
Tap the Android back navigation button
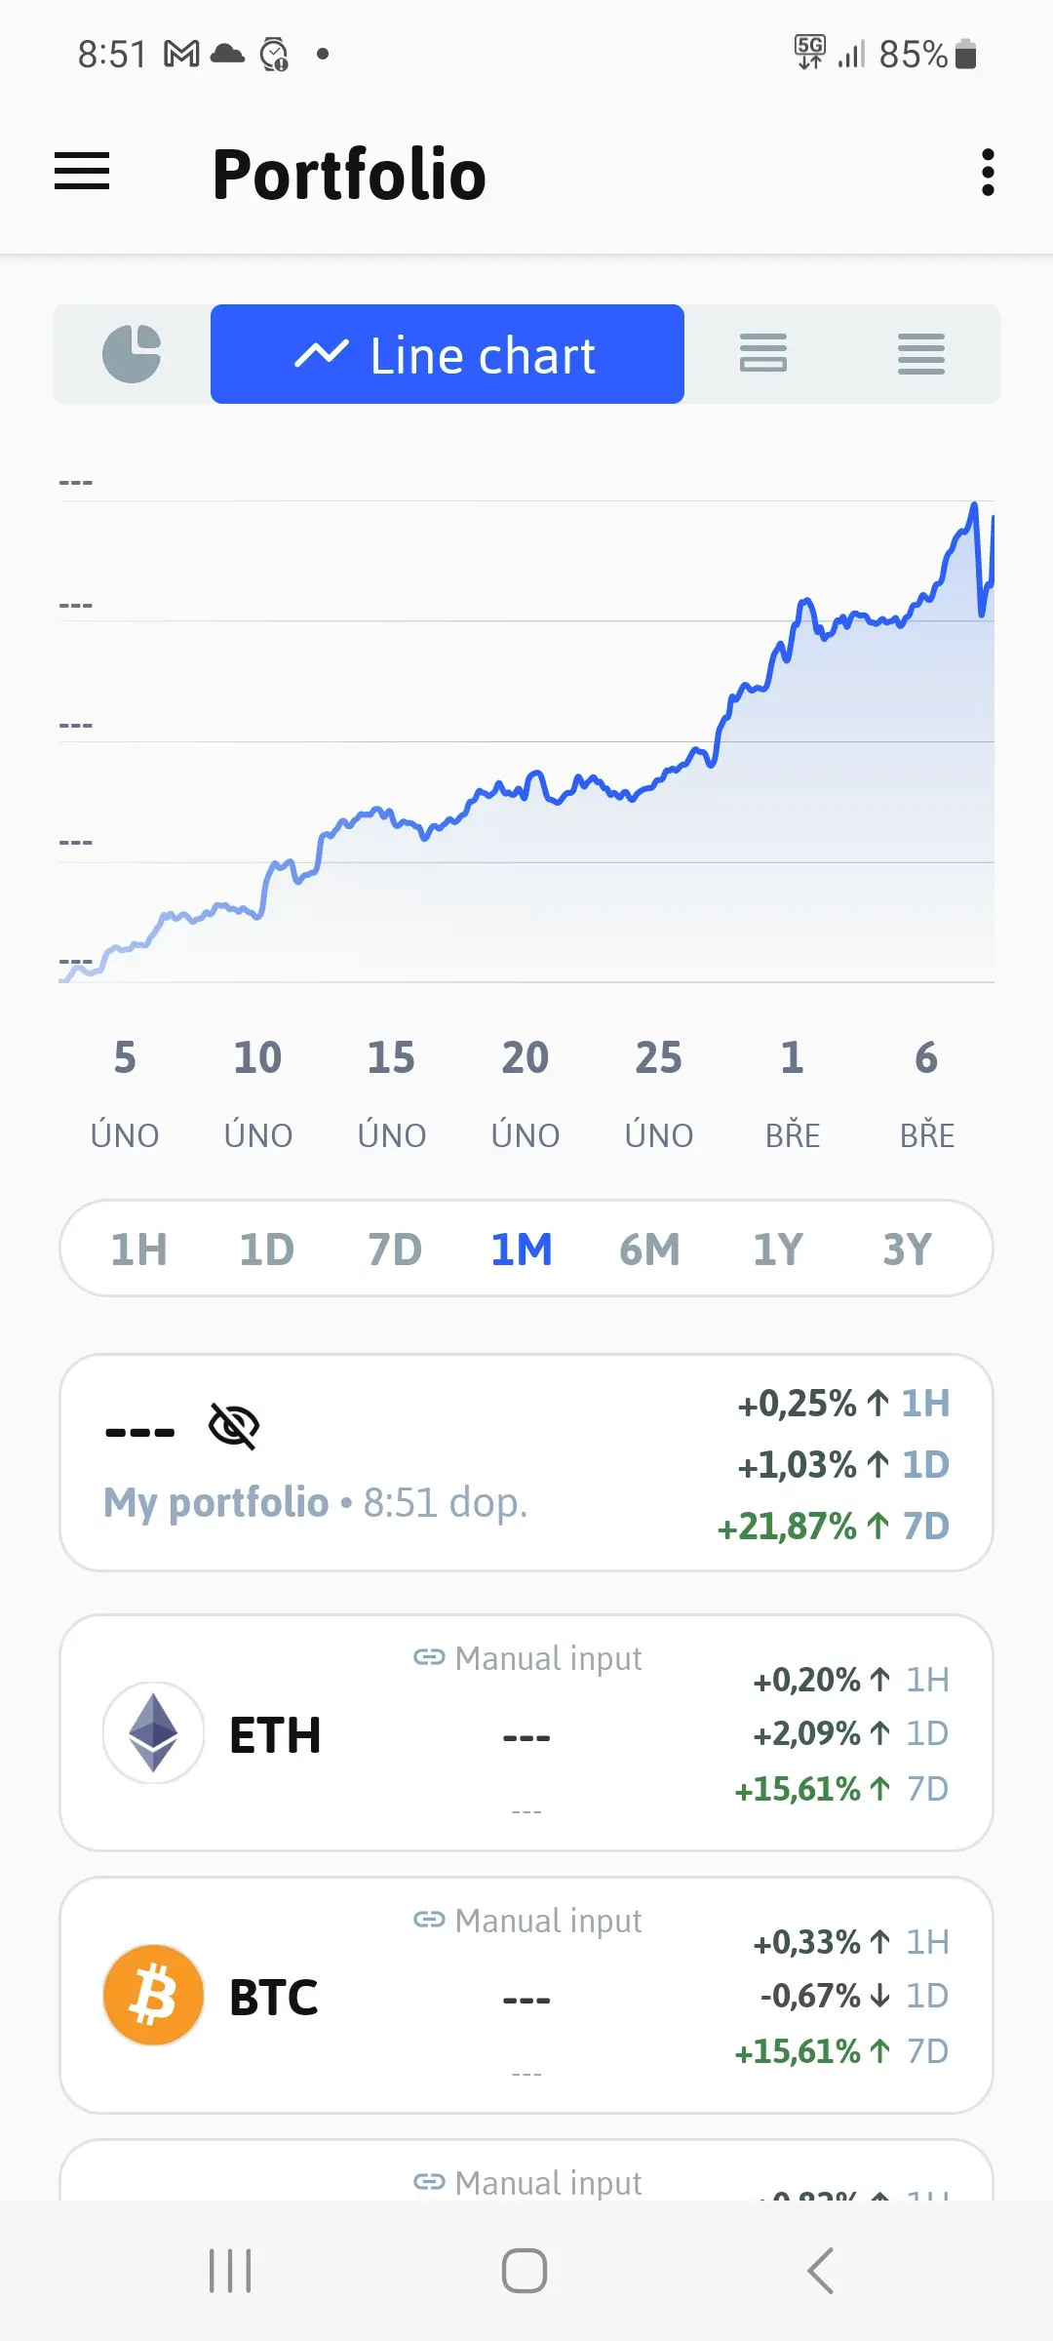click(x=821, y=2271)
